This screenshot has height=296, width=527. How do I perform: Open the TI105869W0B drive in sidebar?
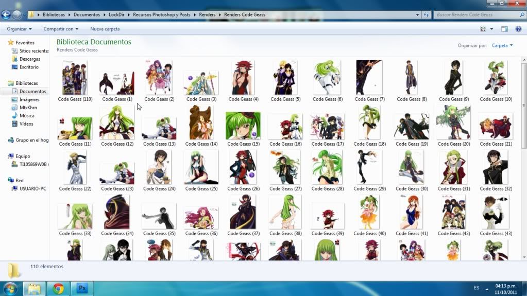click(30, 164)
